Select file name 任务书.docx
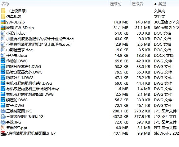 tap(17, 56)
